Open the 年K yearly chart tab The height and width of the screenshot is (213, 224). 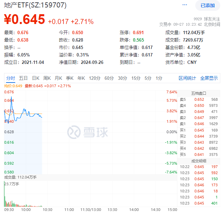[x=81, y=78]
